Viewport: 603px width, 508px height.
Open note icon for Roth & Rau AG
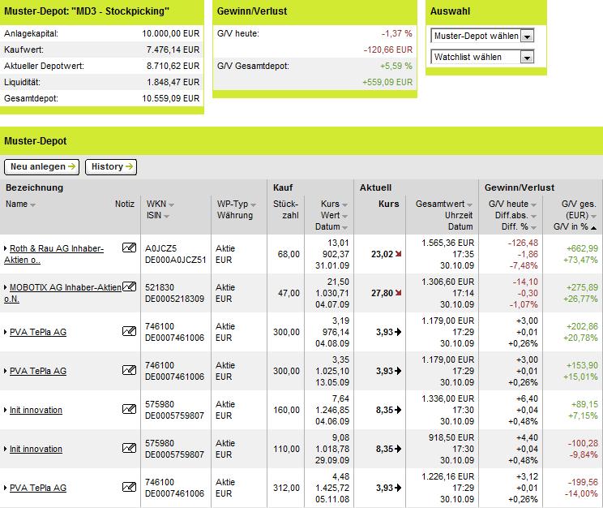pos(129,248)
